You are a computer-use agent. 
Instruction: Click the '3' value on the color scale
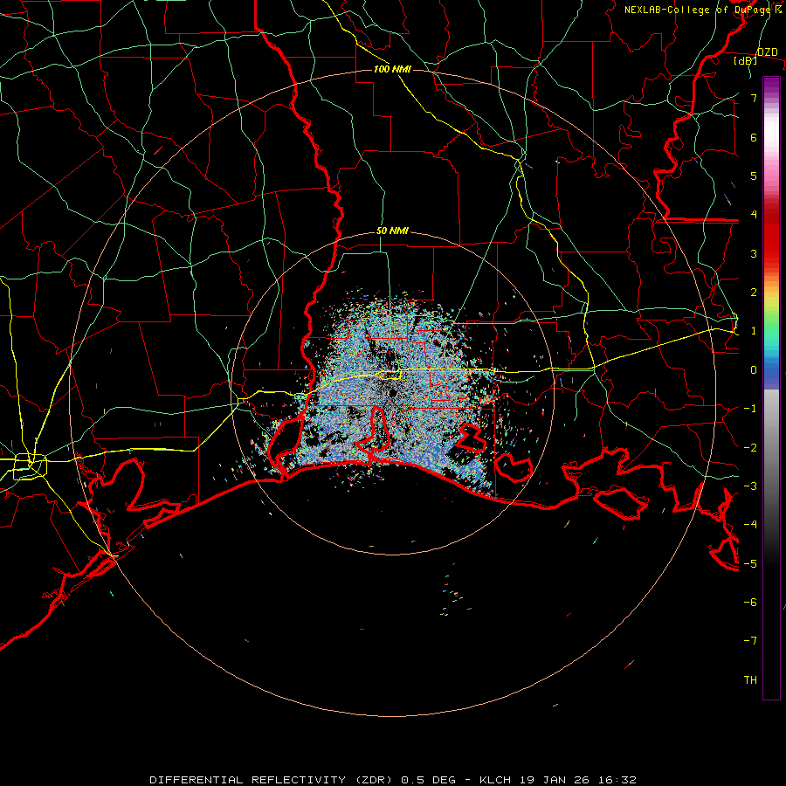pos(754,253)
